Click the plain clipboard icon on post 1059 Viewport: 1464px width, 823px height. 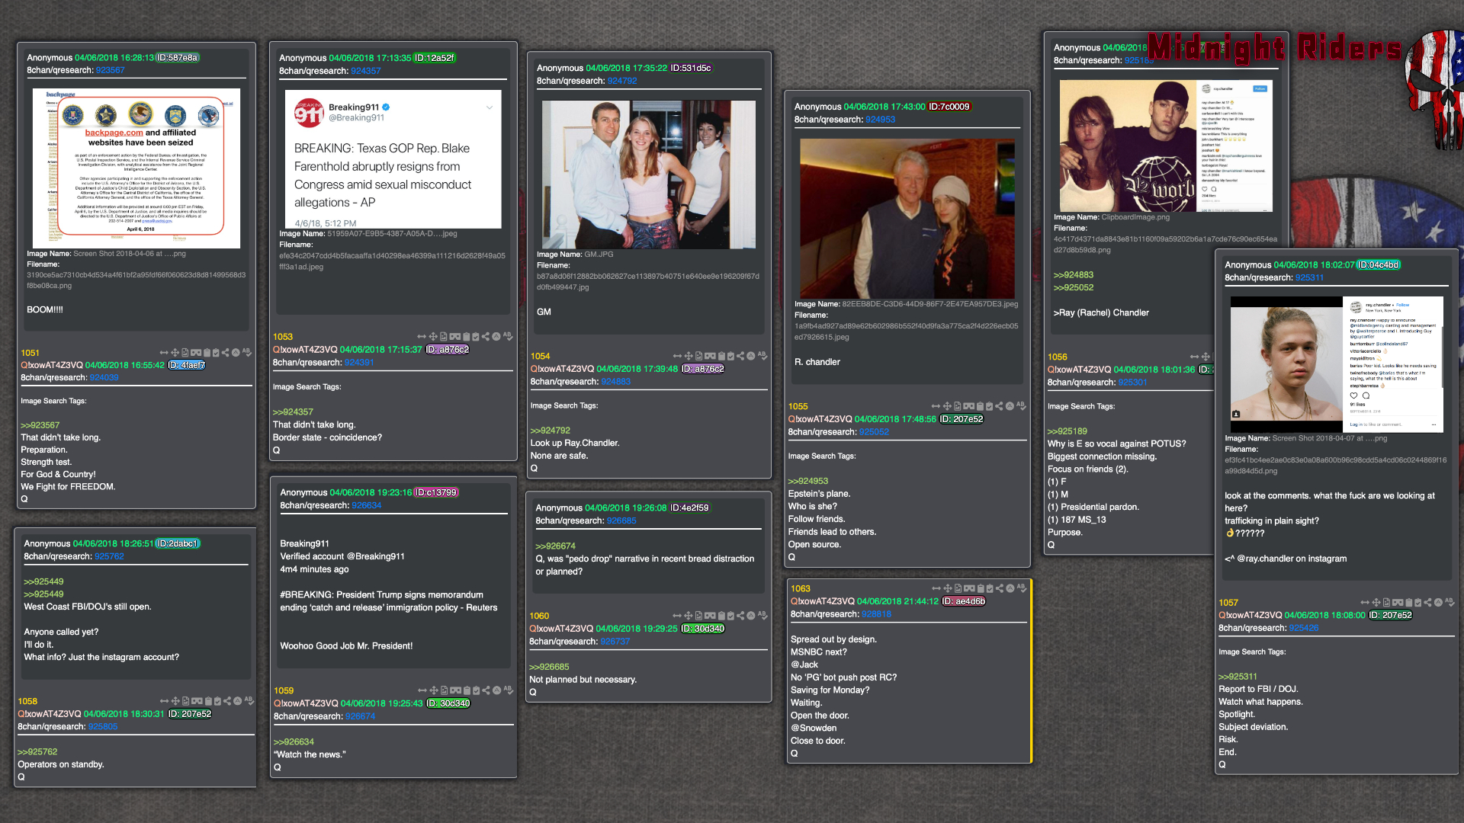pyautogui.click(x=467, y=690)
